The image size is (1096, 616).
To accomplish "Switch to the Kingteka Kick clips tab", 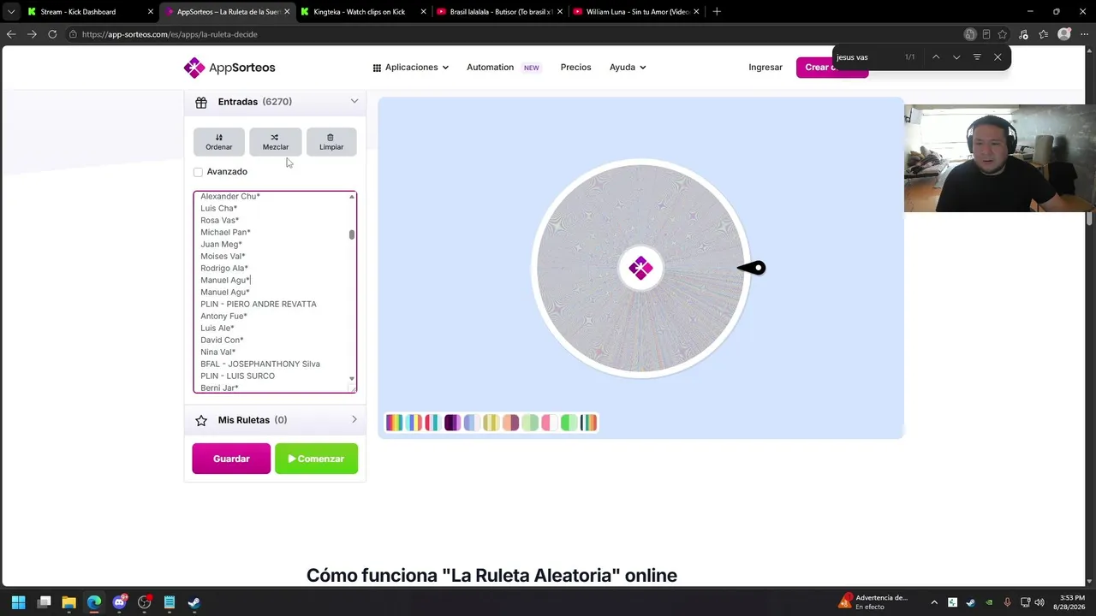I will tap(364, 12).
